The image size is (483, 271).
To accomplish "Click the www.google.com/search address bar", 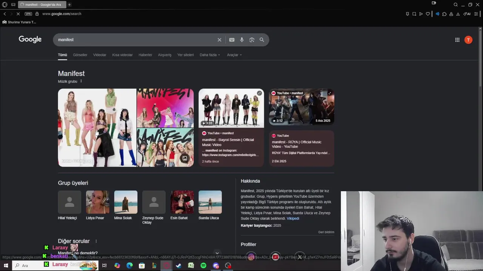I will [62, 14].
